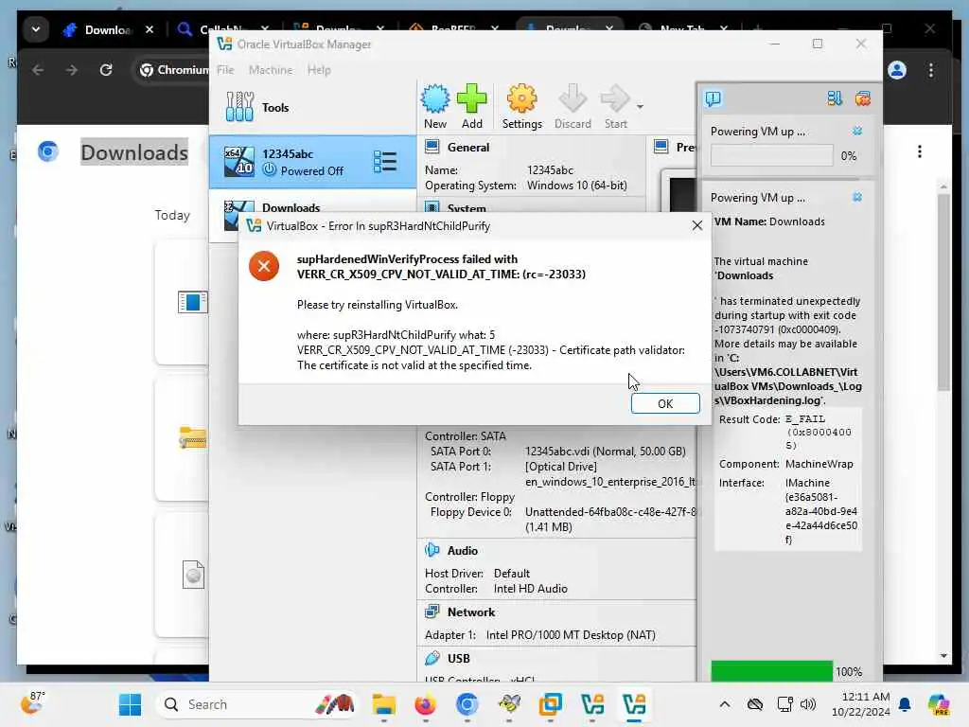Screen dimensions: 969x727
Task: Show hidden system tray icons
Action: click(725, 704)
